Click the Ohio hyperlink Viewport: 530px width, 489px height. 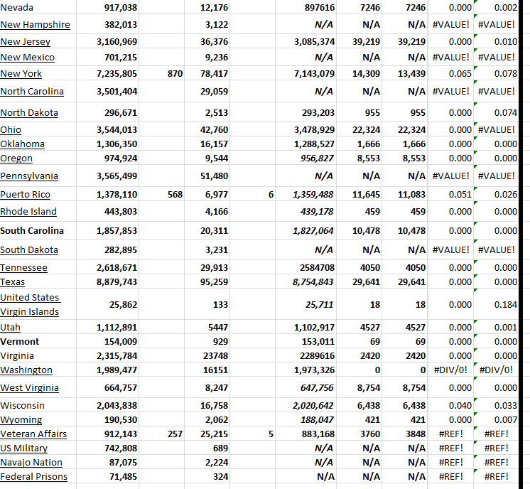click(11, 130)
